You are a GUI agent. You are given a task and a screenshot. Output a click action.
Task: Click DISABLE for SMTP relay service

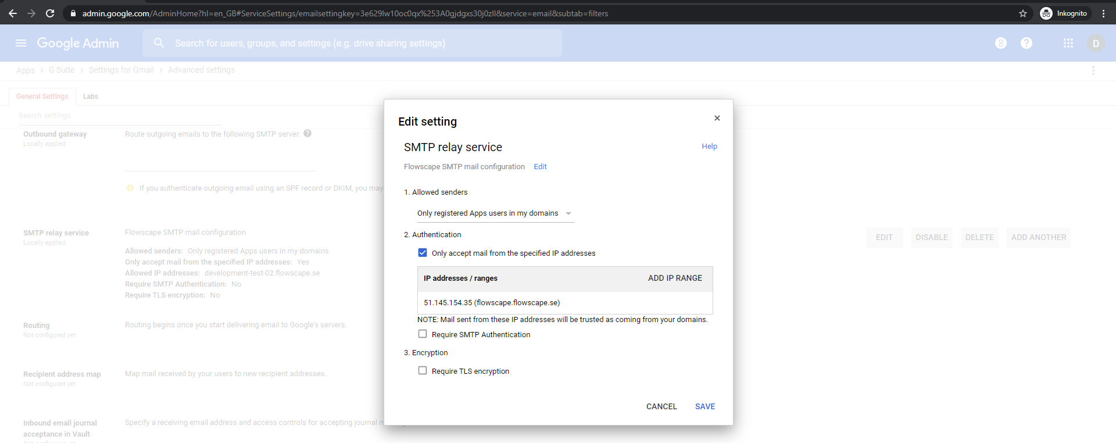pos(932,237)
